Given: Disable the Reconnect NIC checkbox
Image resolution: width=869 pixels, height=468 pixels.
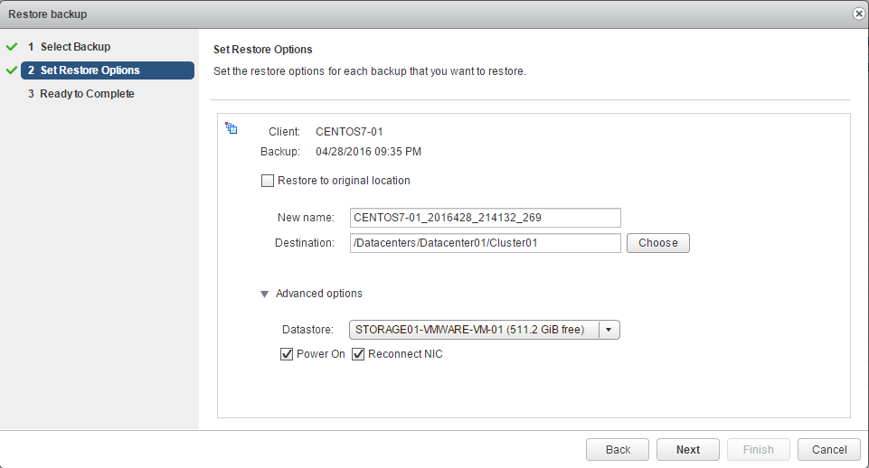Looking at the screenshot, I should point(358,354).
